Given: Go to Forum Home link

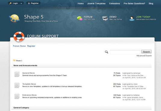Looking at the screenshot, I should [19, 46].
